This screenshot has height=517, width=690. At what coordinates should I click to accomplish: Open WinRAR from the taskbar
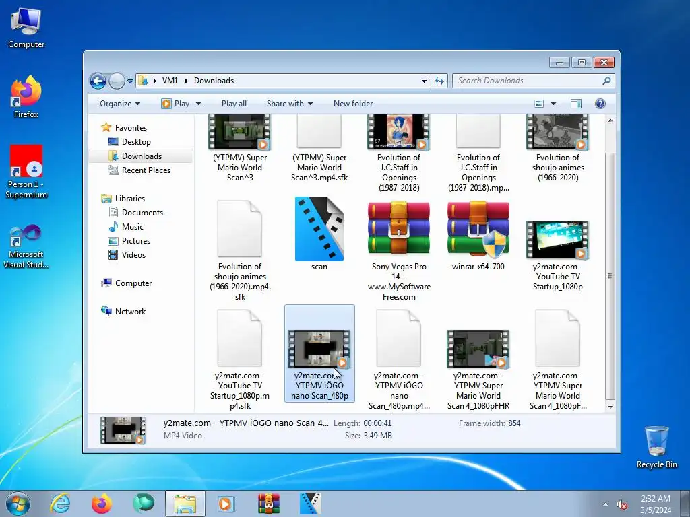268,504
